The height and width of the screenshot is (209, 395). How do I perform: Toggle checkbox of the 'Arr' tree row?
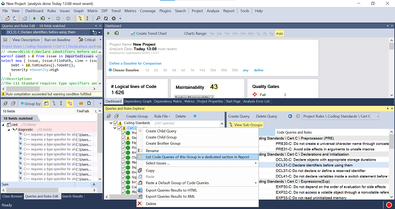point(123,153)
